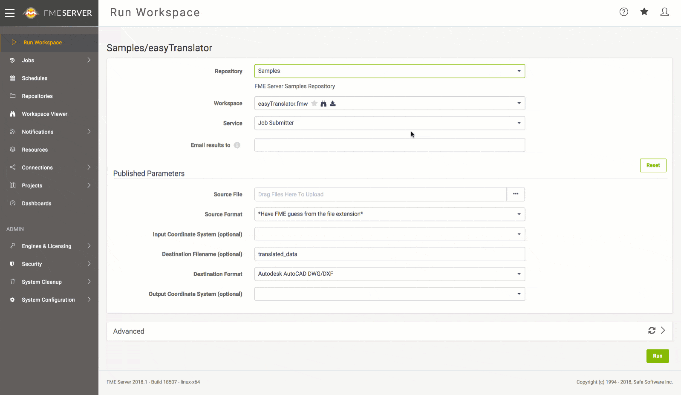Open the help question mark icon
Screen dimensions: 681x395
(x=624, y=12)
